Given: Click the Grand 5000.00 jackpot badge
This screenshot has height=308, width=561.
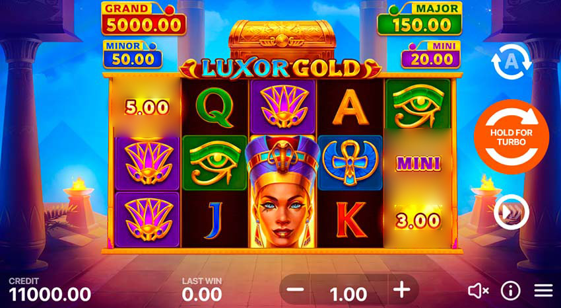Looking at the screenshot, I should click(x=144, y=19).
